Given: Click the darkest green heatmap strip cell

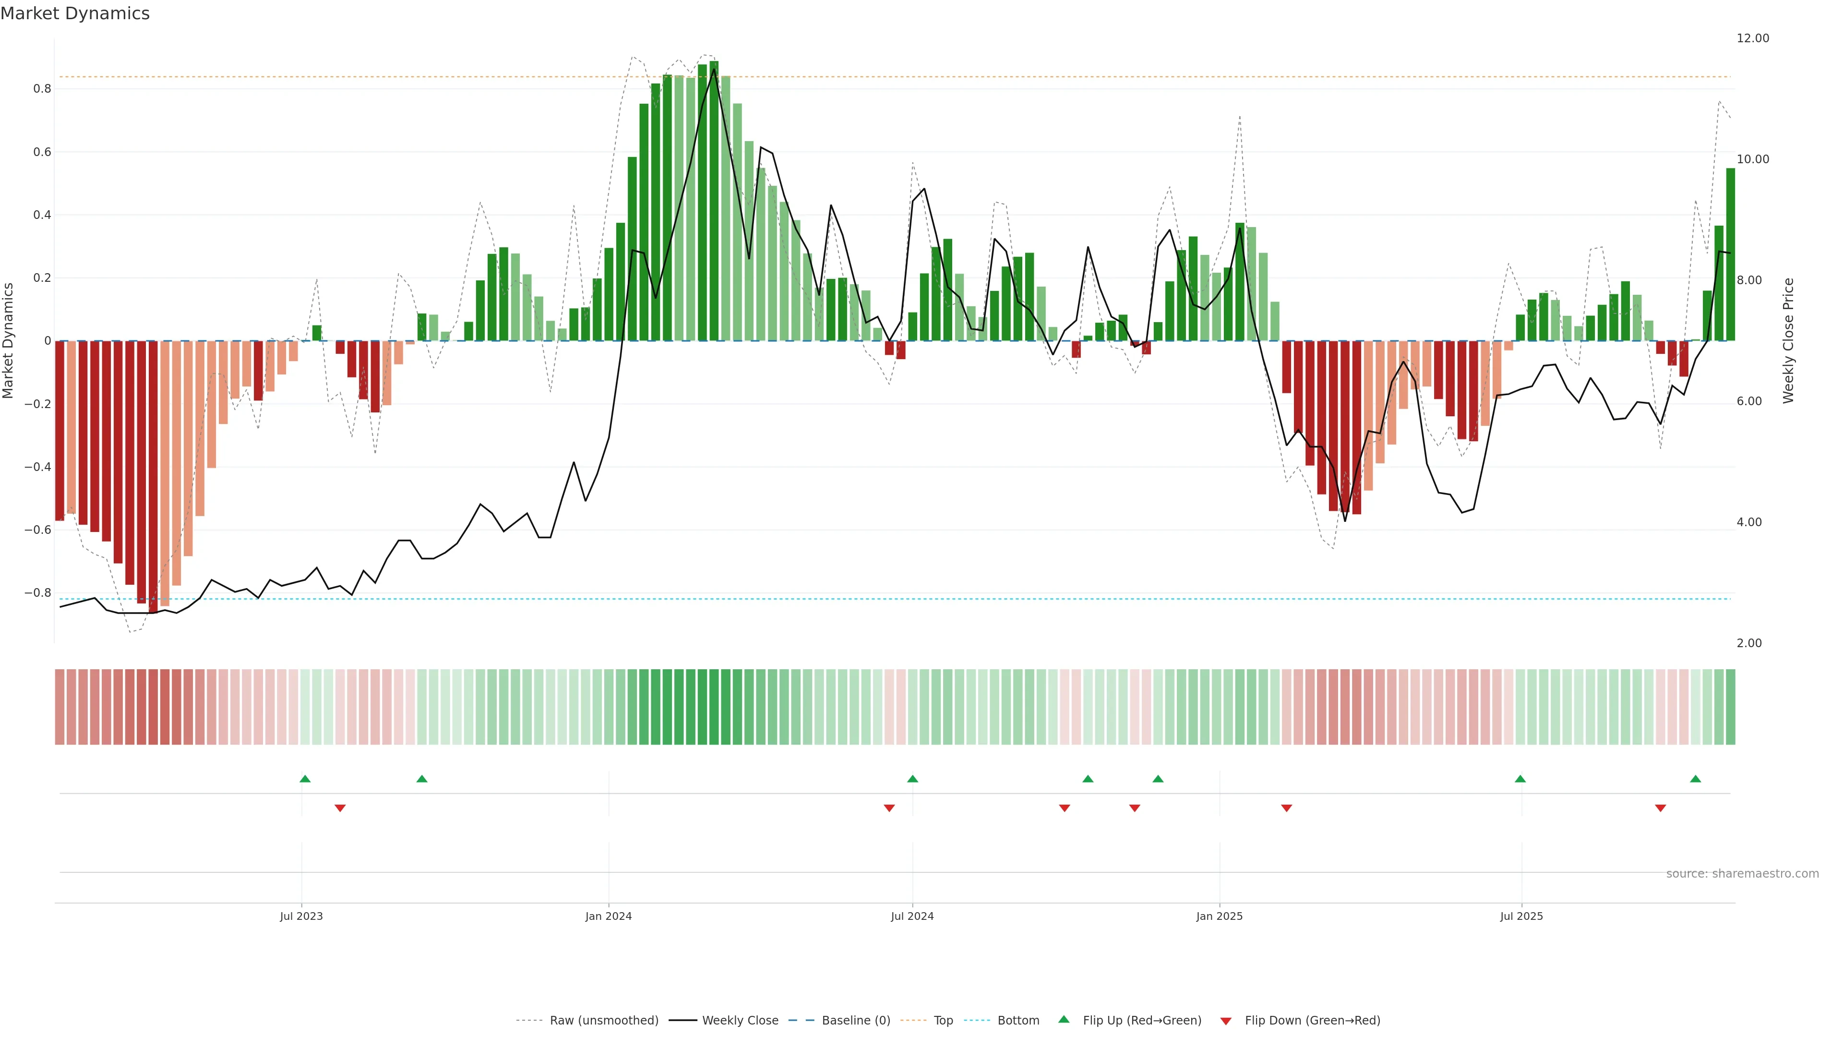Looking at the screenshot, I should point(713,707).
